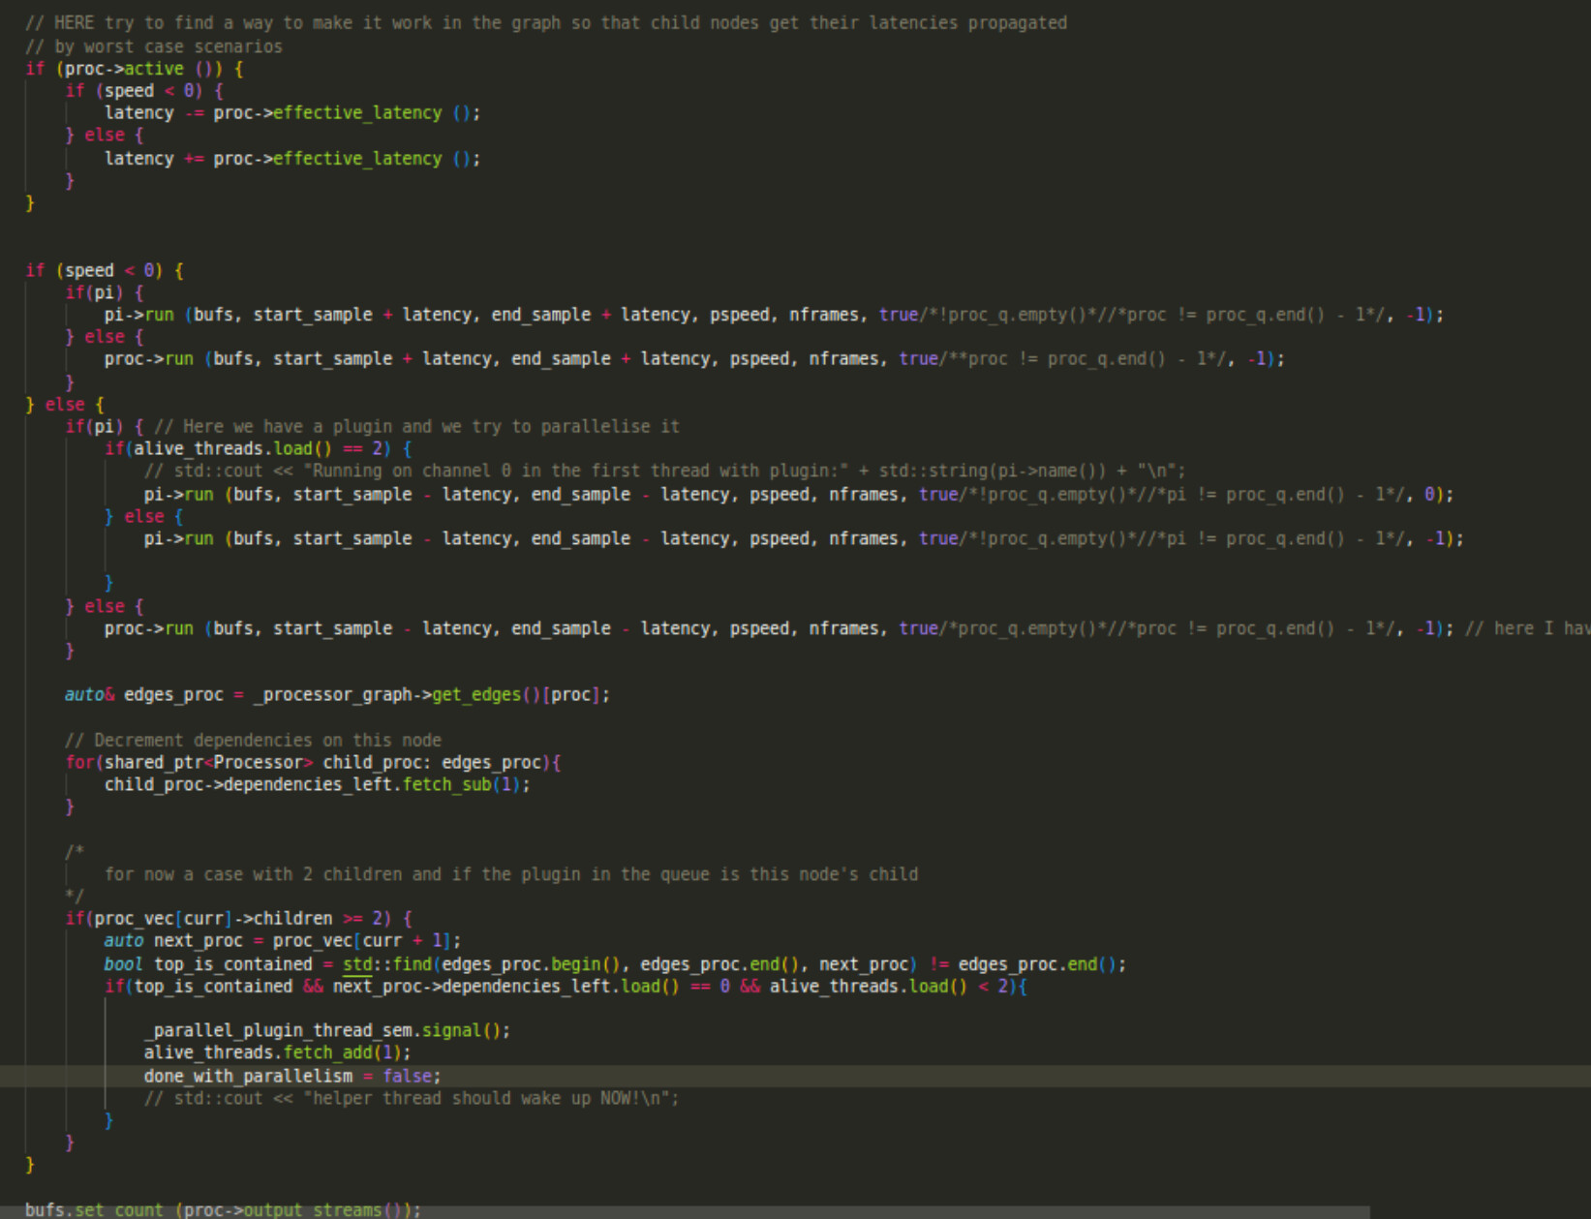This screenshot has width=1591, height=1219.
Task: Click the highlighted done_with_parallelism = false line
Action: (x=291, y=1077)
